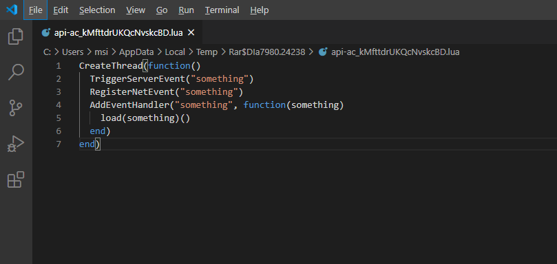This screenshot has width=557, height=264.
Task: Place cursor on load(something)() line
Action: click(146, 118)
